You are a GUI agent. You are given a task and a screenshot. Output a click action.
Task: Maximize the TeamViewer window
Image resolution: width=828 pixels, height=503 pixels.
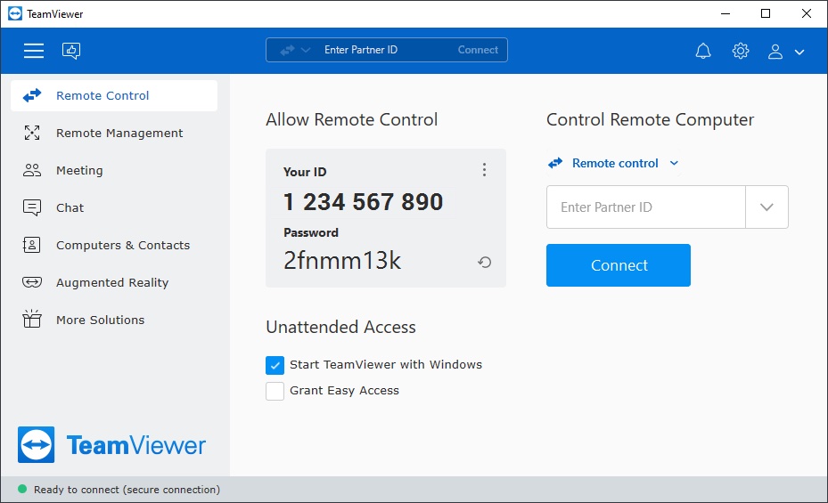[x=766, y=13]
